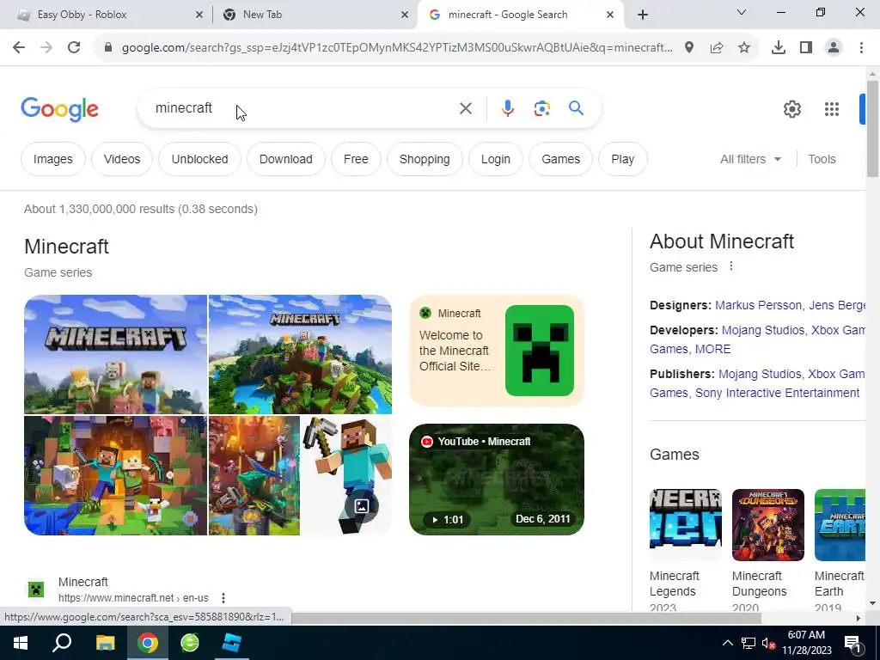Viewport: 880px width, 660px height.
Task: Open Chrome downloads icon
Action: tap(779, 48)
